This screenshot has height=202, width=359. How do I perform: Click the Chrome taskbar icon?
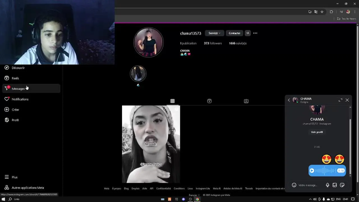tap(197, 199)
